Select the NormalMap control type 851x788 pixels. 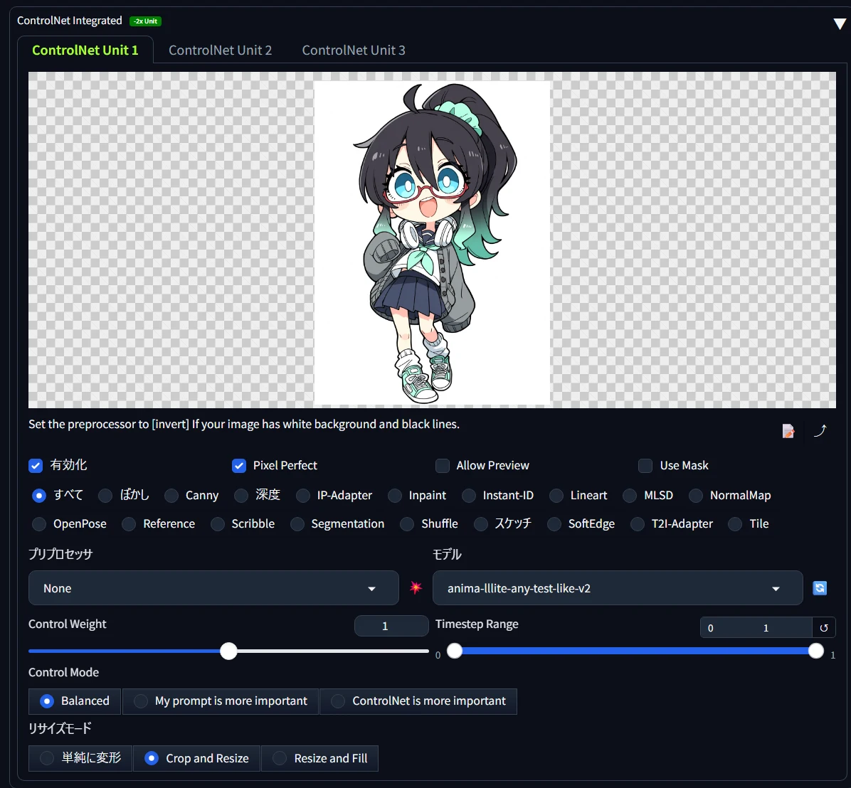click(696, 496)
